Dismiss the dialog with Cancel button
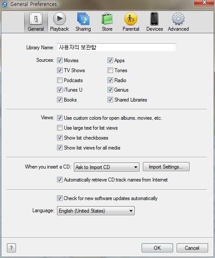Viewport: 215px width, 258px height. click(x=192, y=248)
